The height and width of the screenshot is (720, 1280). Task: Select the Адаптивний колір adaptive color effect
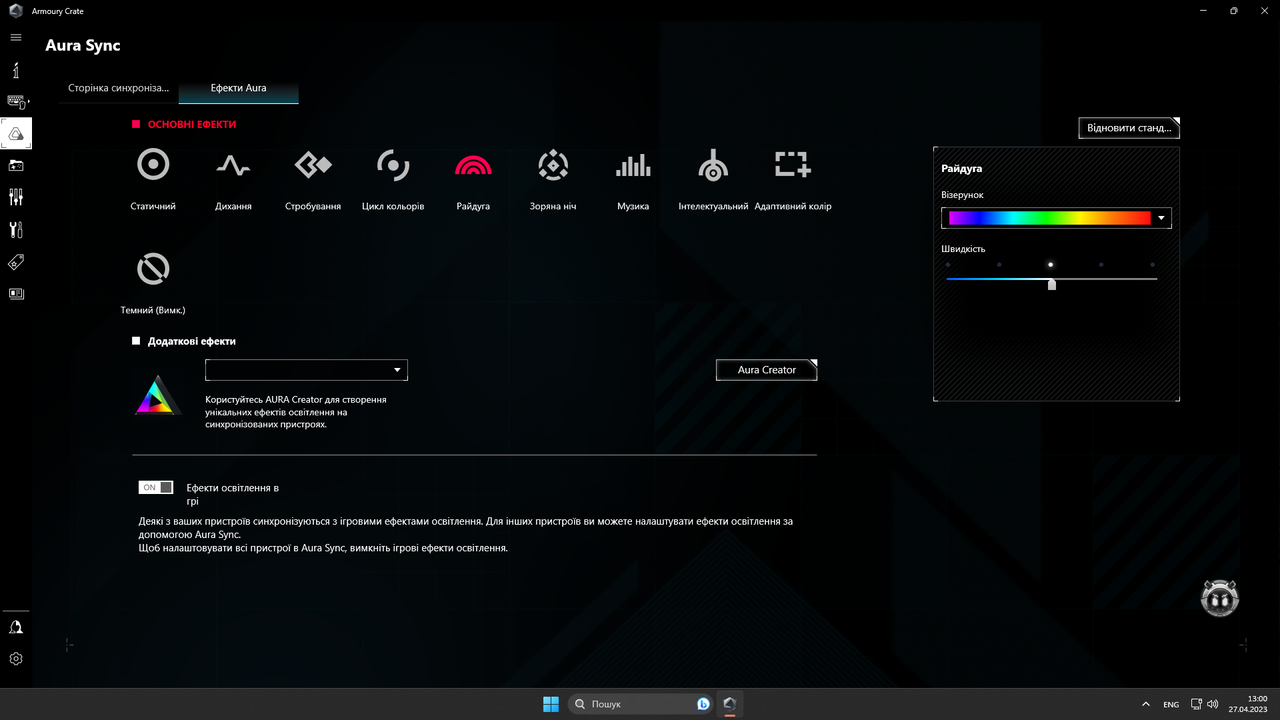click(793, 179)
